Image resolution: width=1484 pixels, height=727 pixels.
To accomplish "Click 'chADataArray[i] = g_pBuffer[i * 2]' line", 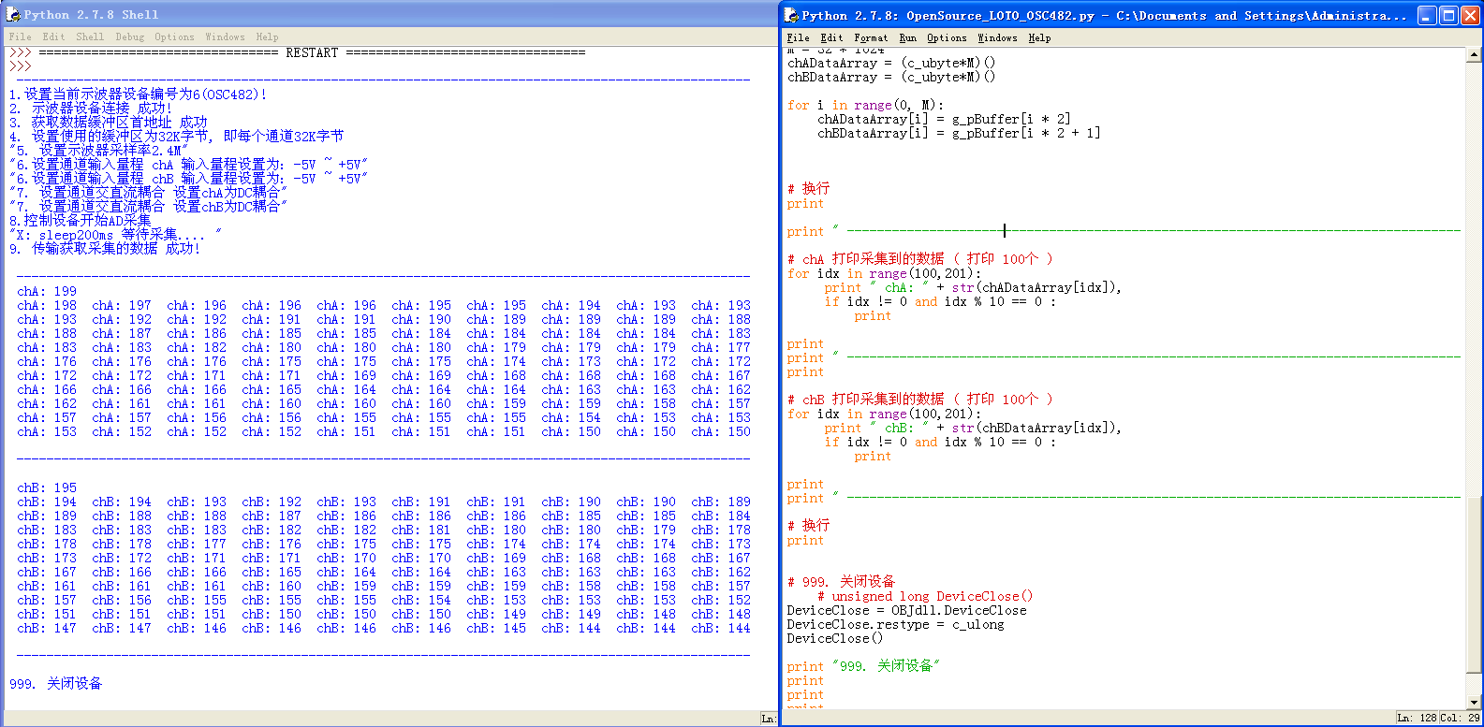I will [x=944, y=119].
